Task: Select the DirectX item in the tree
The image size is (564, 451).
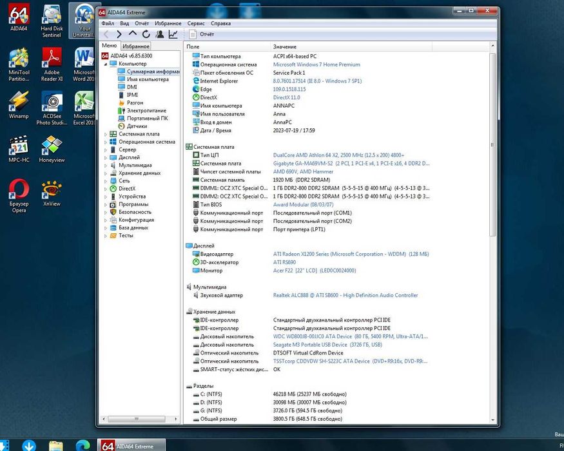Action: click(x=122, y=189)
